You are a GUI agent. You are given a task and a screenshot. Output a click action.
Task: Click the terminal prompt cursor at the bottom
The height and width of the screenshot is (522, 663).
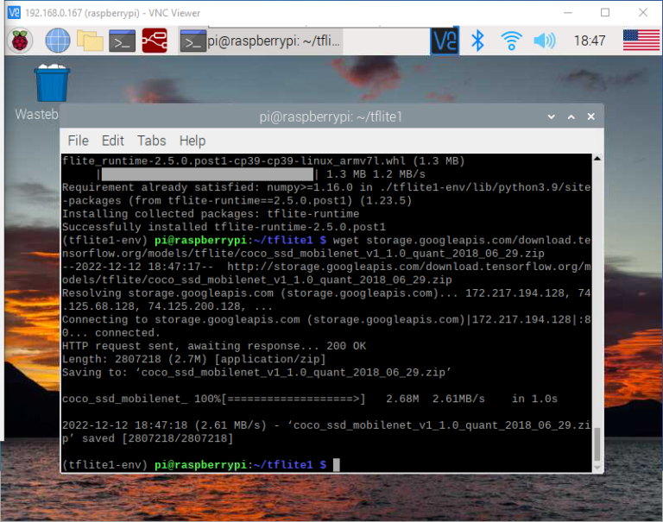(x=337, y=465)
